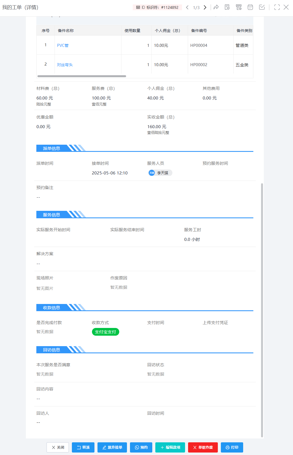Go to previous work order record

point(187,7)
